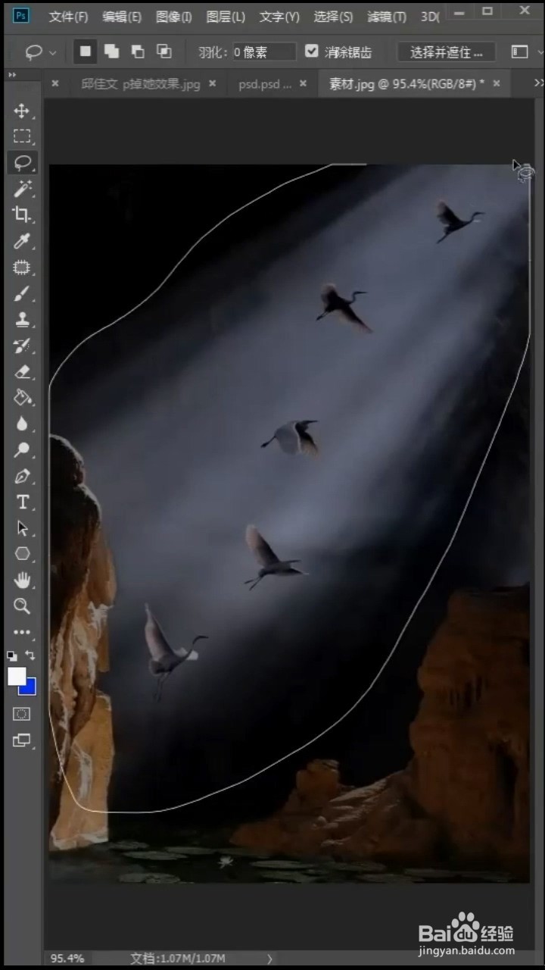
Task: Select the Crop tool
Action: click(22, 214)
